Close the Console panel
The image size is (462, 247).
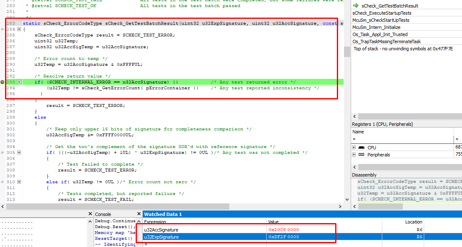coord(139,214)
